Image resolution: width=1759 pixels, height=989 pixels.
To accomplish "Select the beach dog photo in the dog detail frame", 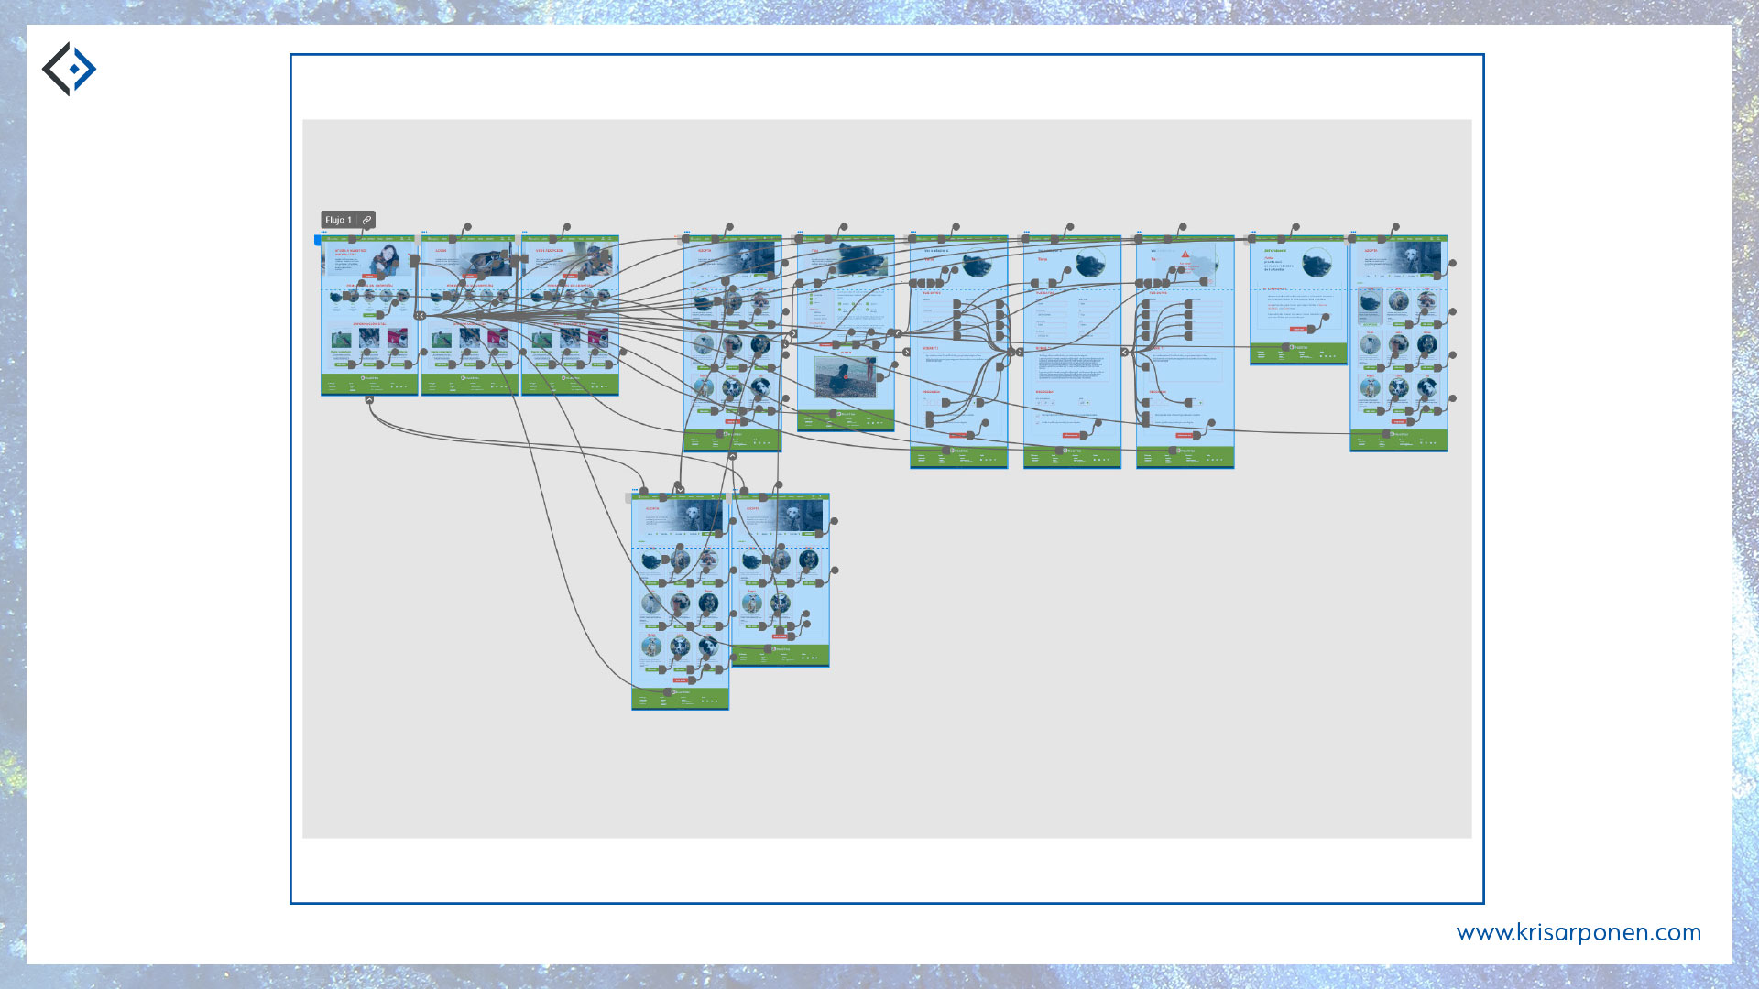I will point(845,376).
